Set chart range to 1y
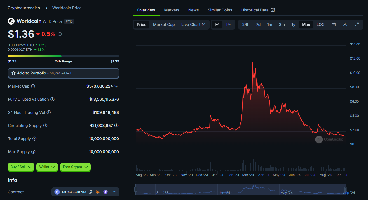The height and width of the screenshot is (200, 368). [293, 25]
